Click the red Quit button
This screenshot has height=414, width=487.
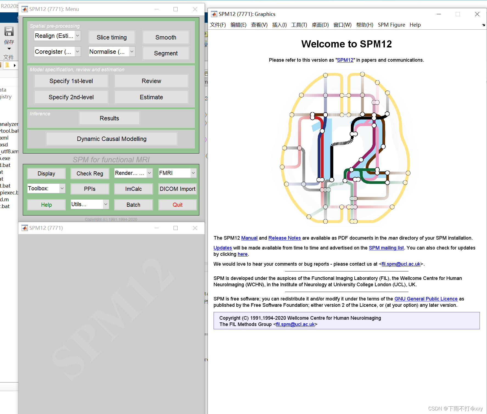[178, 205]
